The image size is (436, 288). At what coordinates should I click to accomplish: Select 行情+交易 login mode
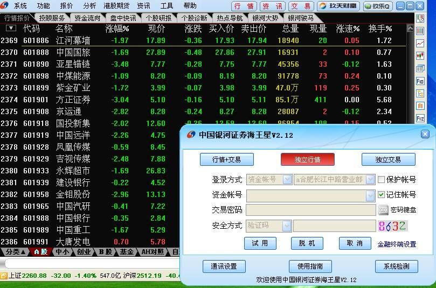tap(226, 159)
